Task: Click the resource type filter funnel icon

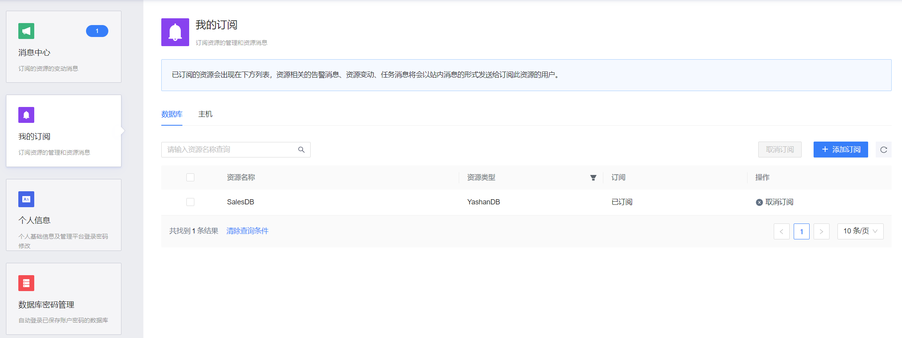Action: pyautogui.click(x=593, y=178)
